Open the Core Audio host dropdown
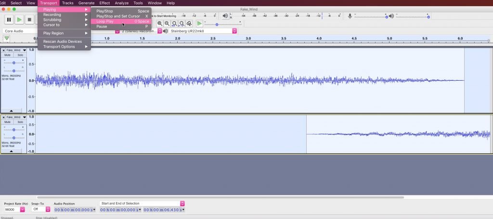Screen dimensions: 493x219 (x=20, y=31)
